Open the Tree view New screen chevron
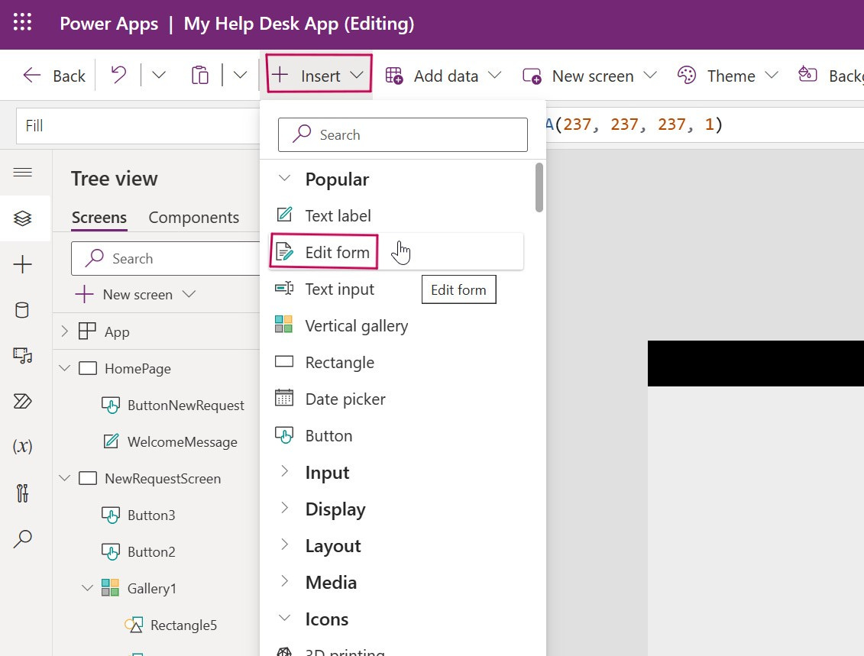 [189, 294]
